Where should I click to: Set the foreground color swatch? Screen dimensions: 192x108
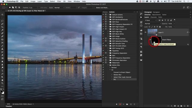point(1,91)
